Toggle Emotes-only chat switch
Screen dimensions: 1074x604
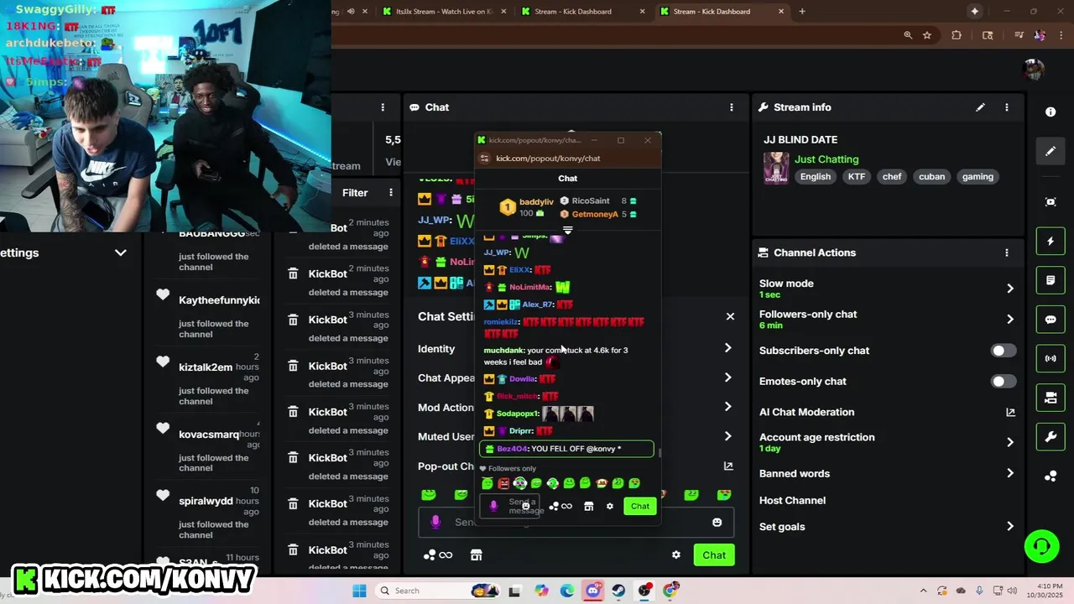[x=1004, y=381]
